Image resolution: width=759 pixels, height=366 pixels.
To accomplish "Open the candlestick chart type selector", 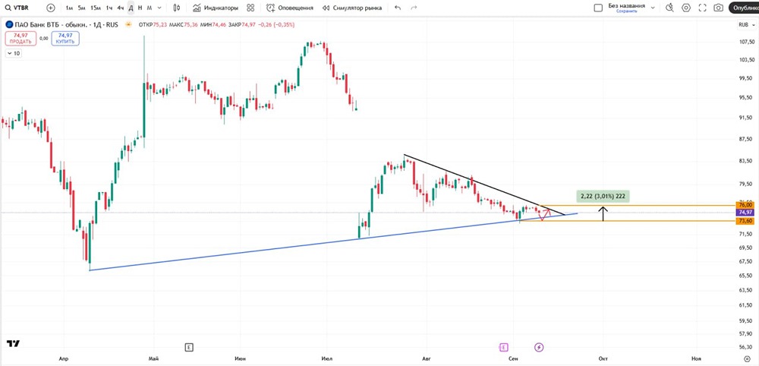I will point(177,8).
